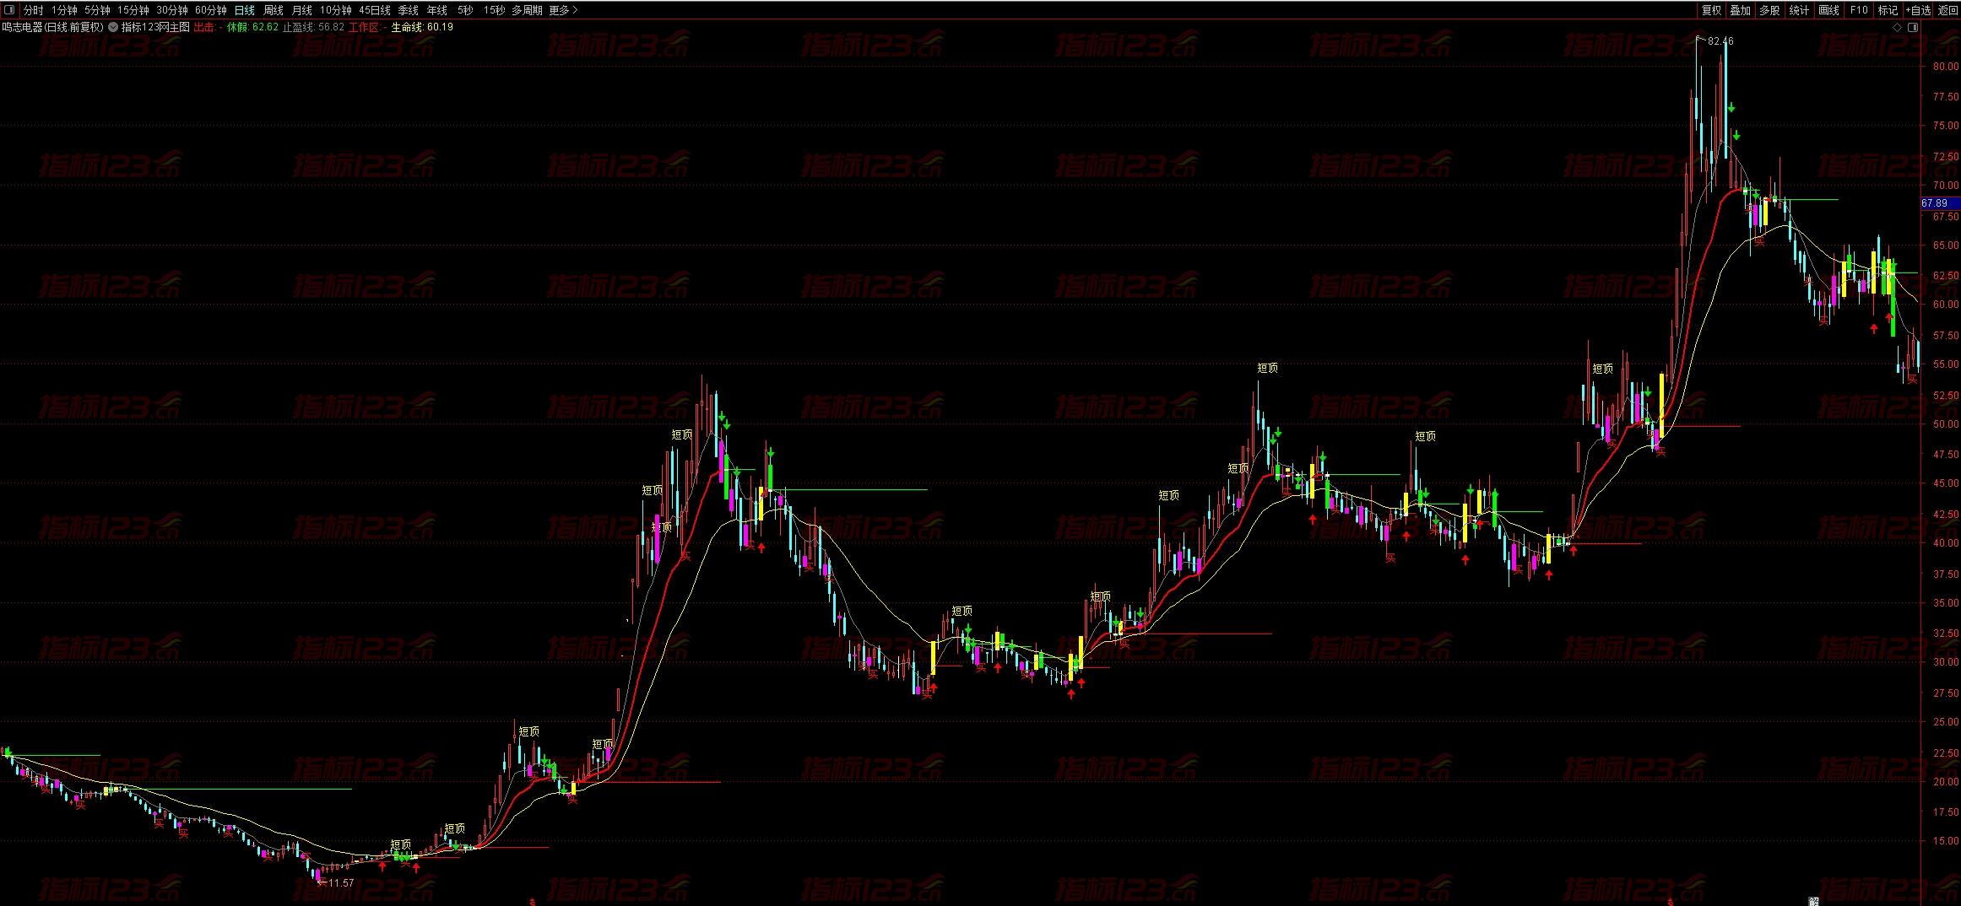
Task: Click the 指标123网主图 indicator name
Action: [155, 27]
